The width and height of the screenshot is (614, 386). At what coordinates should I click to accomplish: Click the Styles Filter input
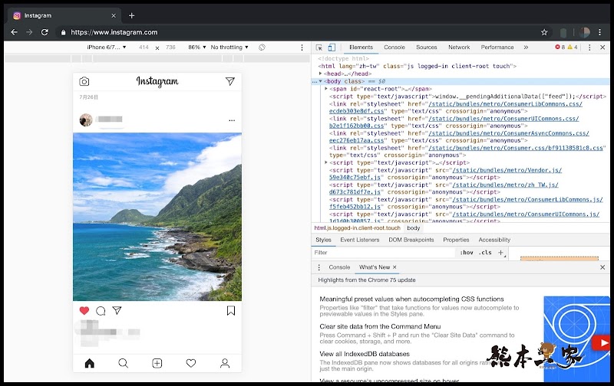pos(384,253)
